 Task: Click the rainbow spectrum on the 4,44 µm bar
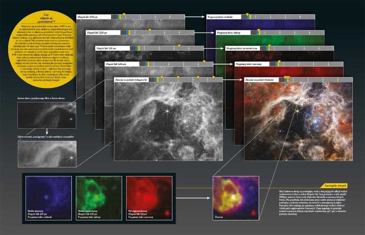(148, 64)
